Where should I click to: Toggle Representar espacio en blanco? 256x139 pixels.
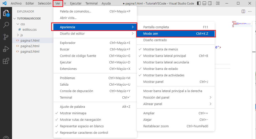coord(95,126)
